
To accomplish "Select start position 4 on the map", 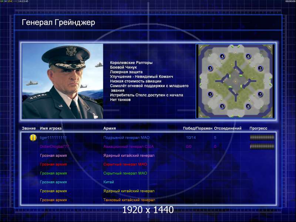I will click(222, 56).
